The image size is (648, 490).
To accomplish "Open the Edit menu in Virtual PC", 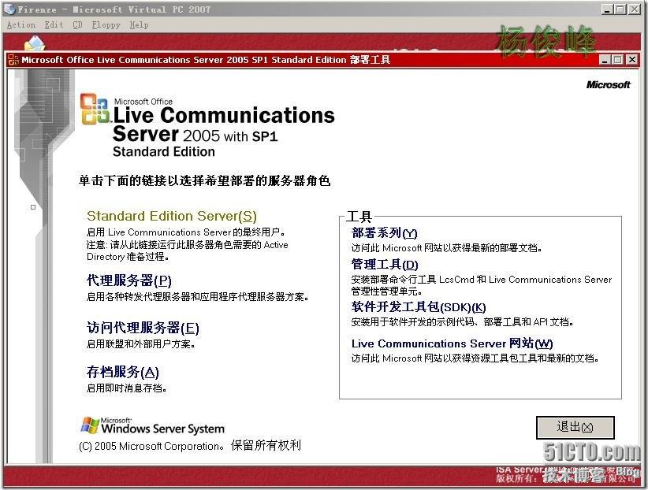I will 54,24.
